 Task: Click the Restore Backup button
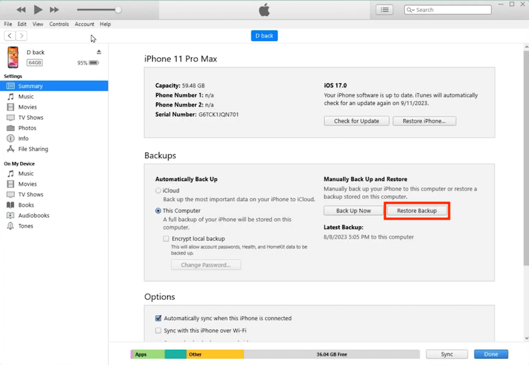pyautogui.click(x=417, y=210)
